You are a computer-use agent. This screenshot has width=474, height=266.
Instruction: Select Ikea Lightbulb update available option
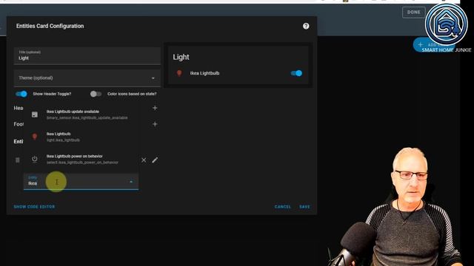(81, 115)
